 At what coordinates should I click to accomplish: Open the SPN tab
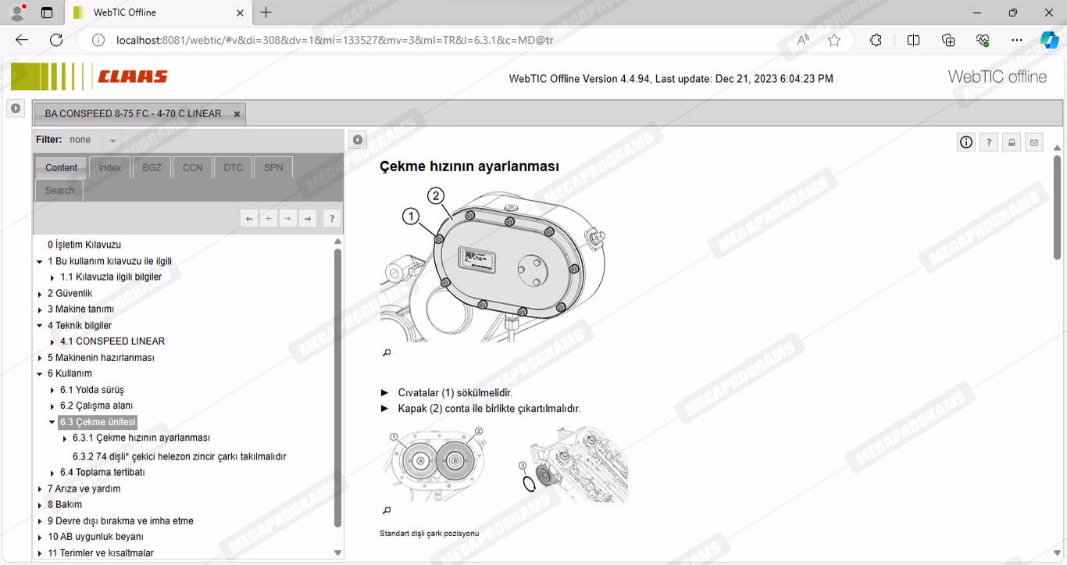tap(273, 167)
